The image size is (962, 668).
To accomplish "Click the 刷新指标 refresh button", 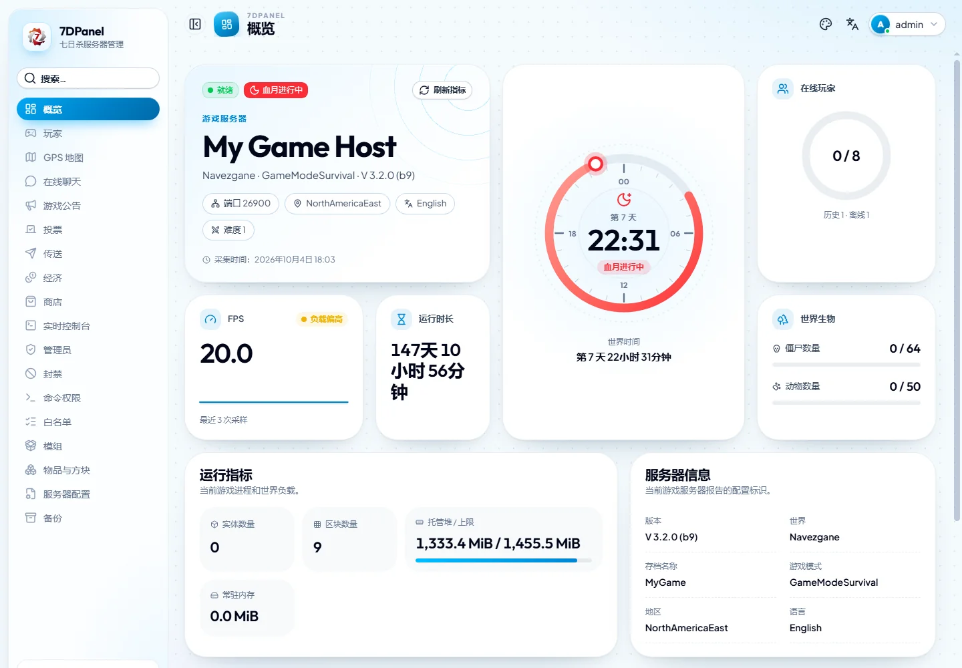I will [x=442, y=90].
